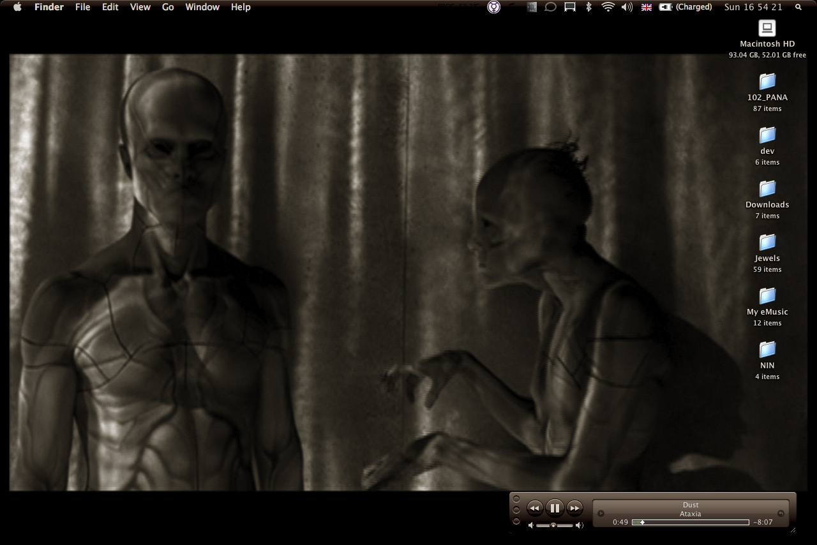817x545 pixels.
Task: Skip forward to next track in mini player
Action: [574, 508]
